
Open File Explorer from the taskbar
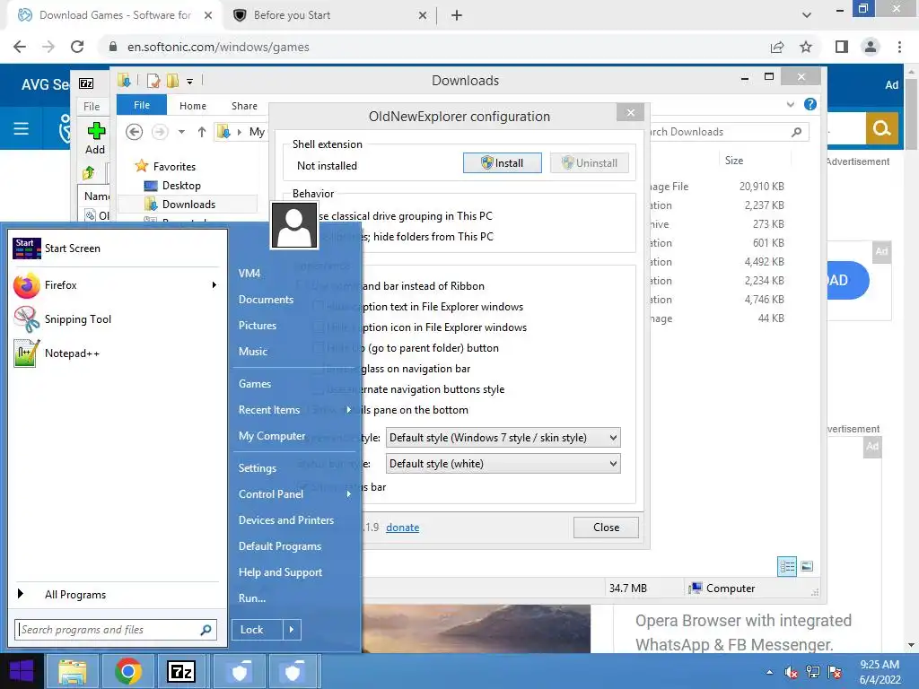[x=73, y=671]
